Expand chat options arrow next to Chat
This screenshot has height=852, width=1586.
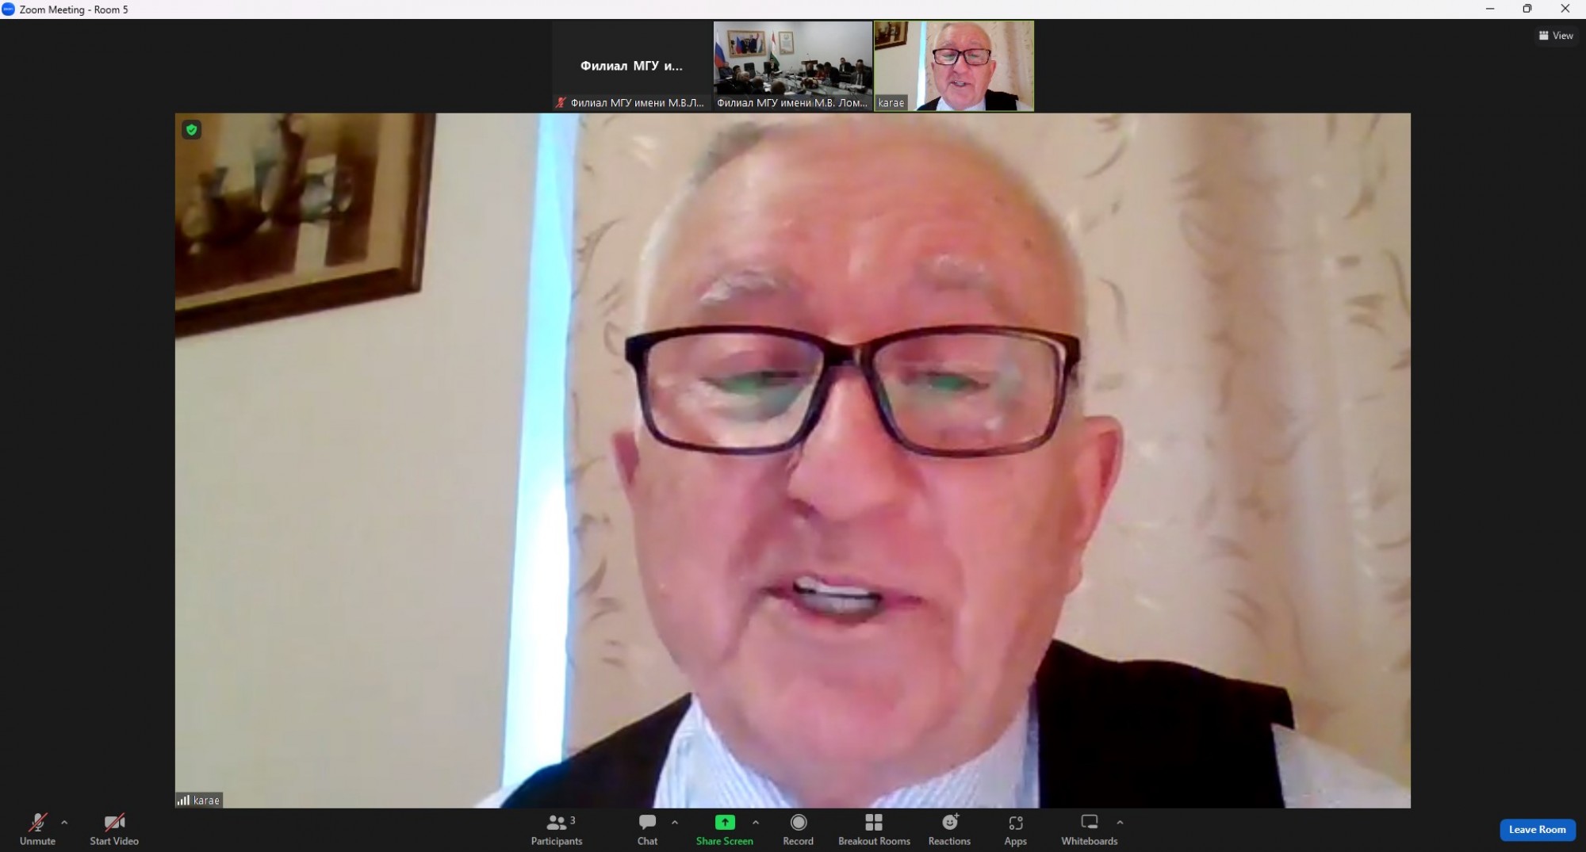pos(675,823)
